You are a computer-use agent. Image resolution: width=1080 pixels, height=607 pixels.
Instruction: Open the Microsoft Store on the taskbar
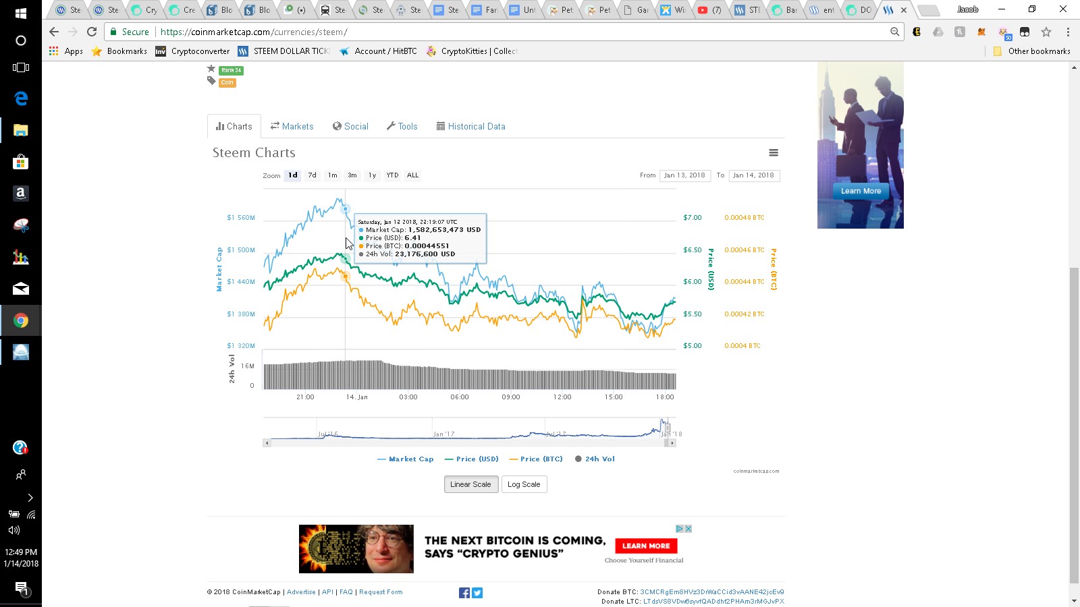click(21, 162)
